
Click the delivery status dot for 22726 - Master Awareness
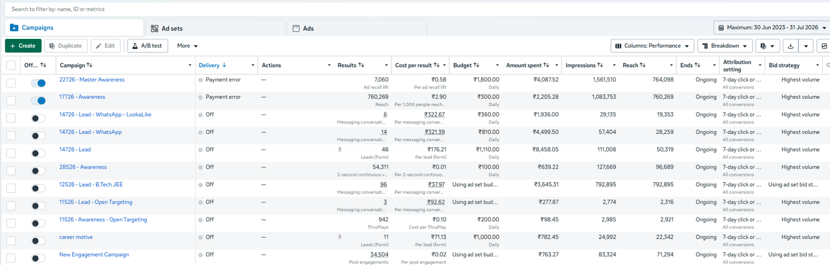click(x=200, y=80)
